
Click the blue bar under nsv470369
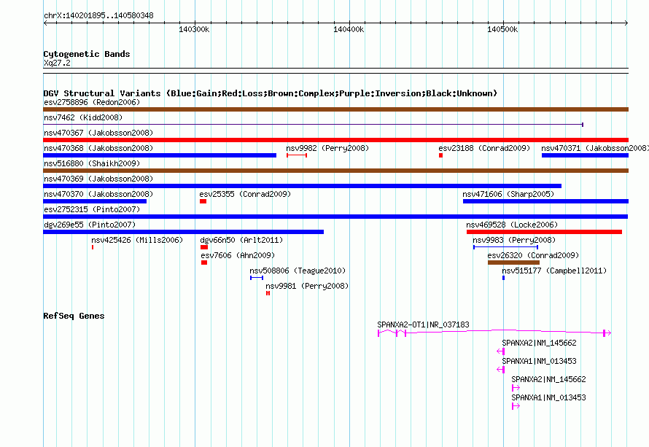click(302, 186)
